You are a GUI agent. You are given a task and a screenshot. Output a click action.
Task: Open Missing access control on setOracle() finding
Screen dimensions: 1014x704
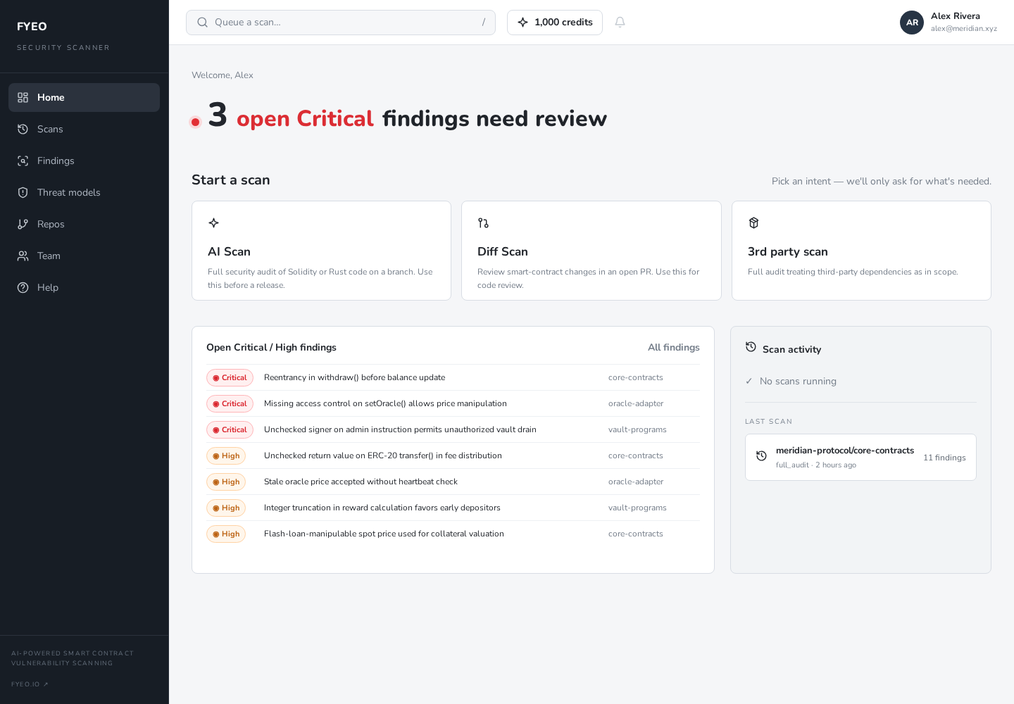453,403
